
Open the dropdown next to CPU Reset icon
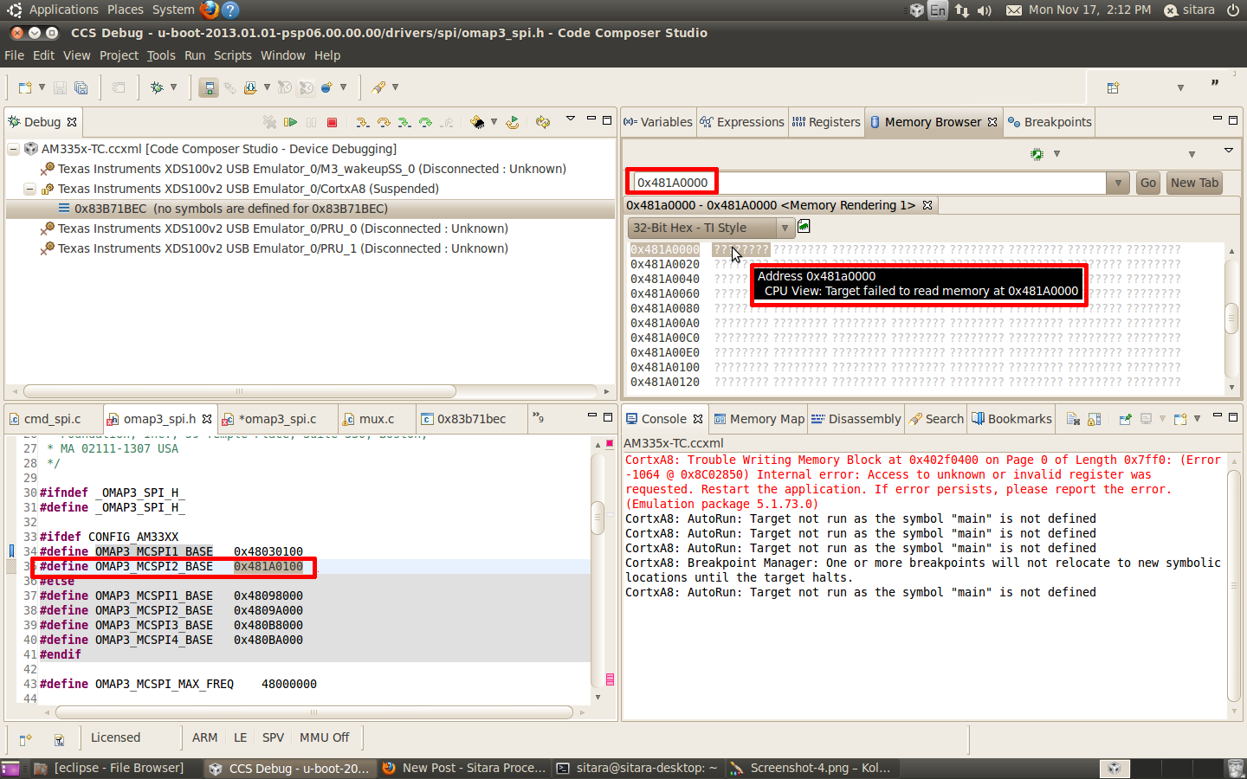pos(494,122)
